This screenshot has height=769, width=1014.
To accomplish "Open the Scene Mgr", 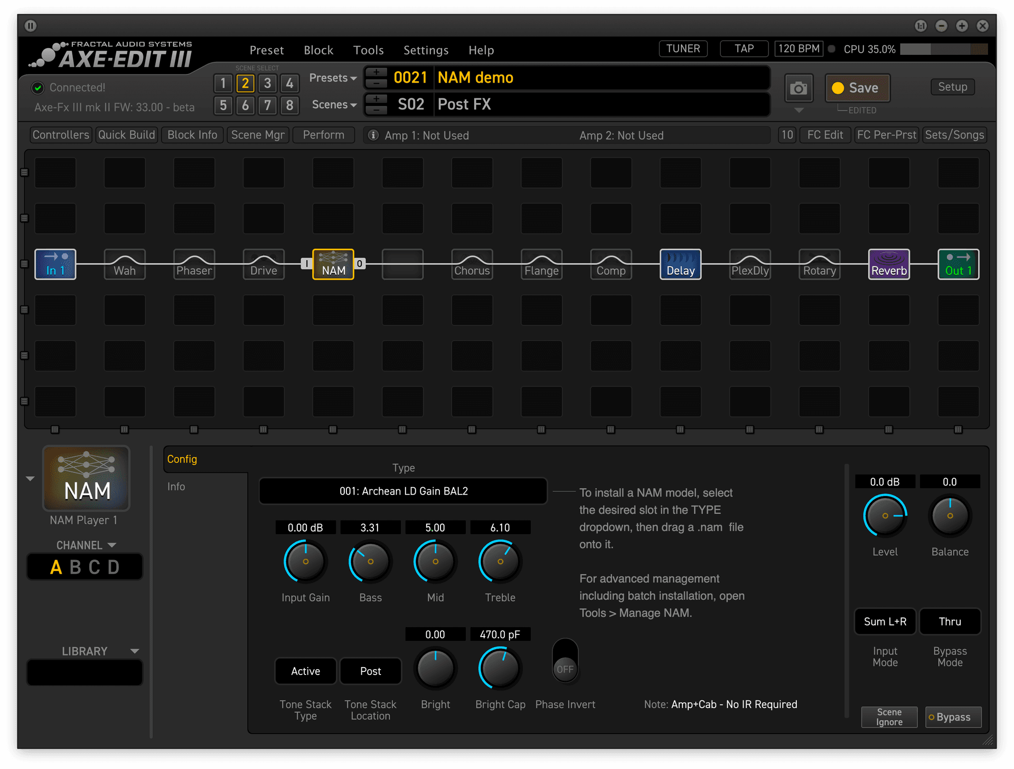I will tap(258, 135).
